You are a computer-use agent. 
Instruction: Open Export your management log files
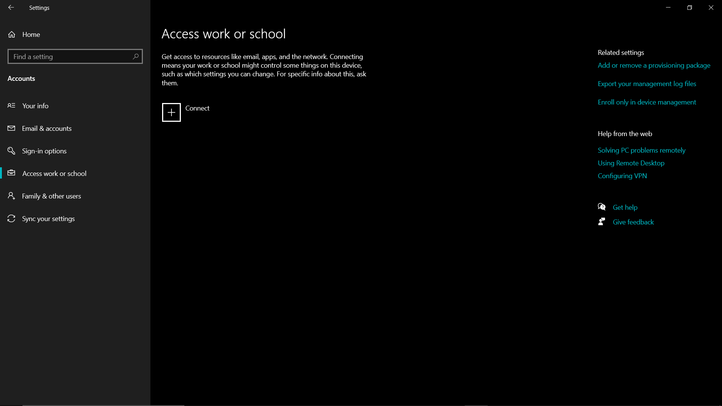(647, 83)
